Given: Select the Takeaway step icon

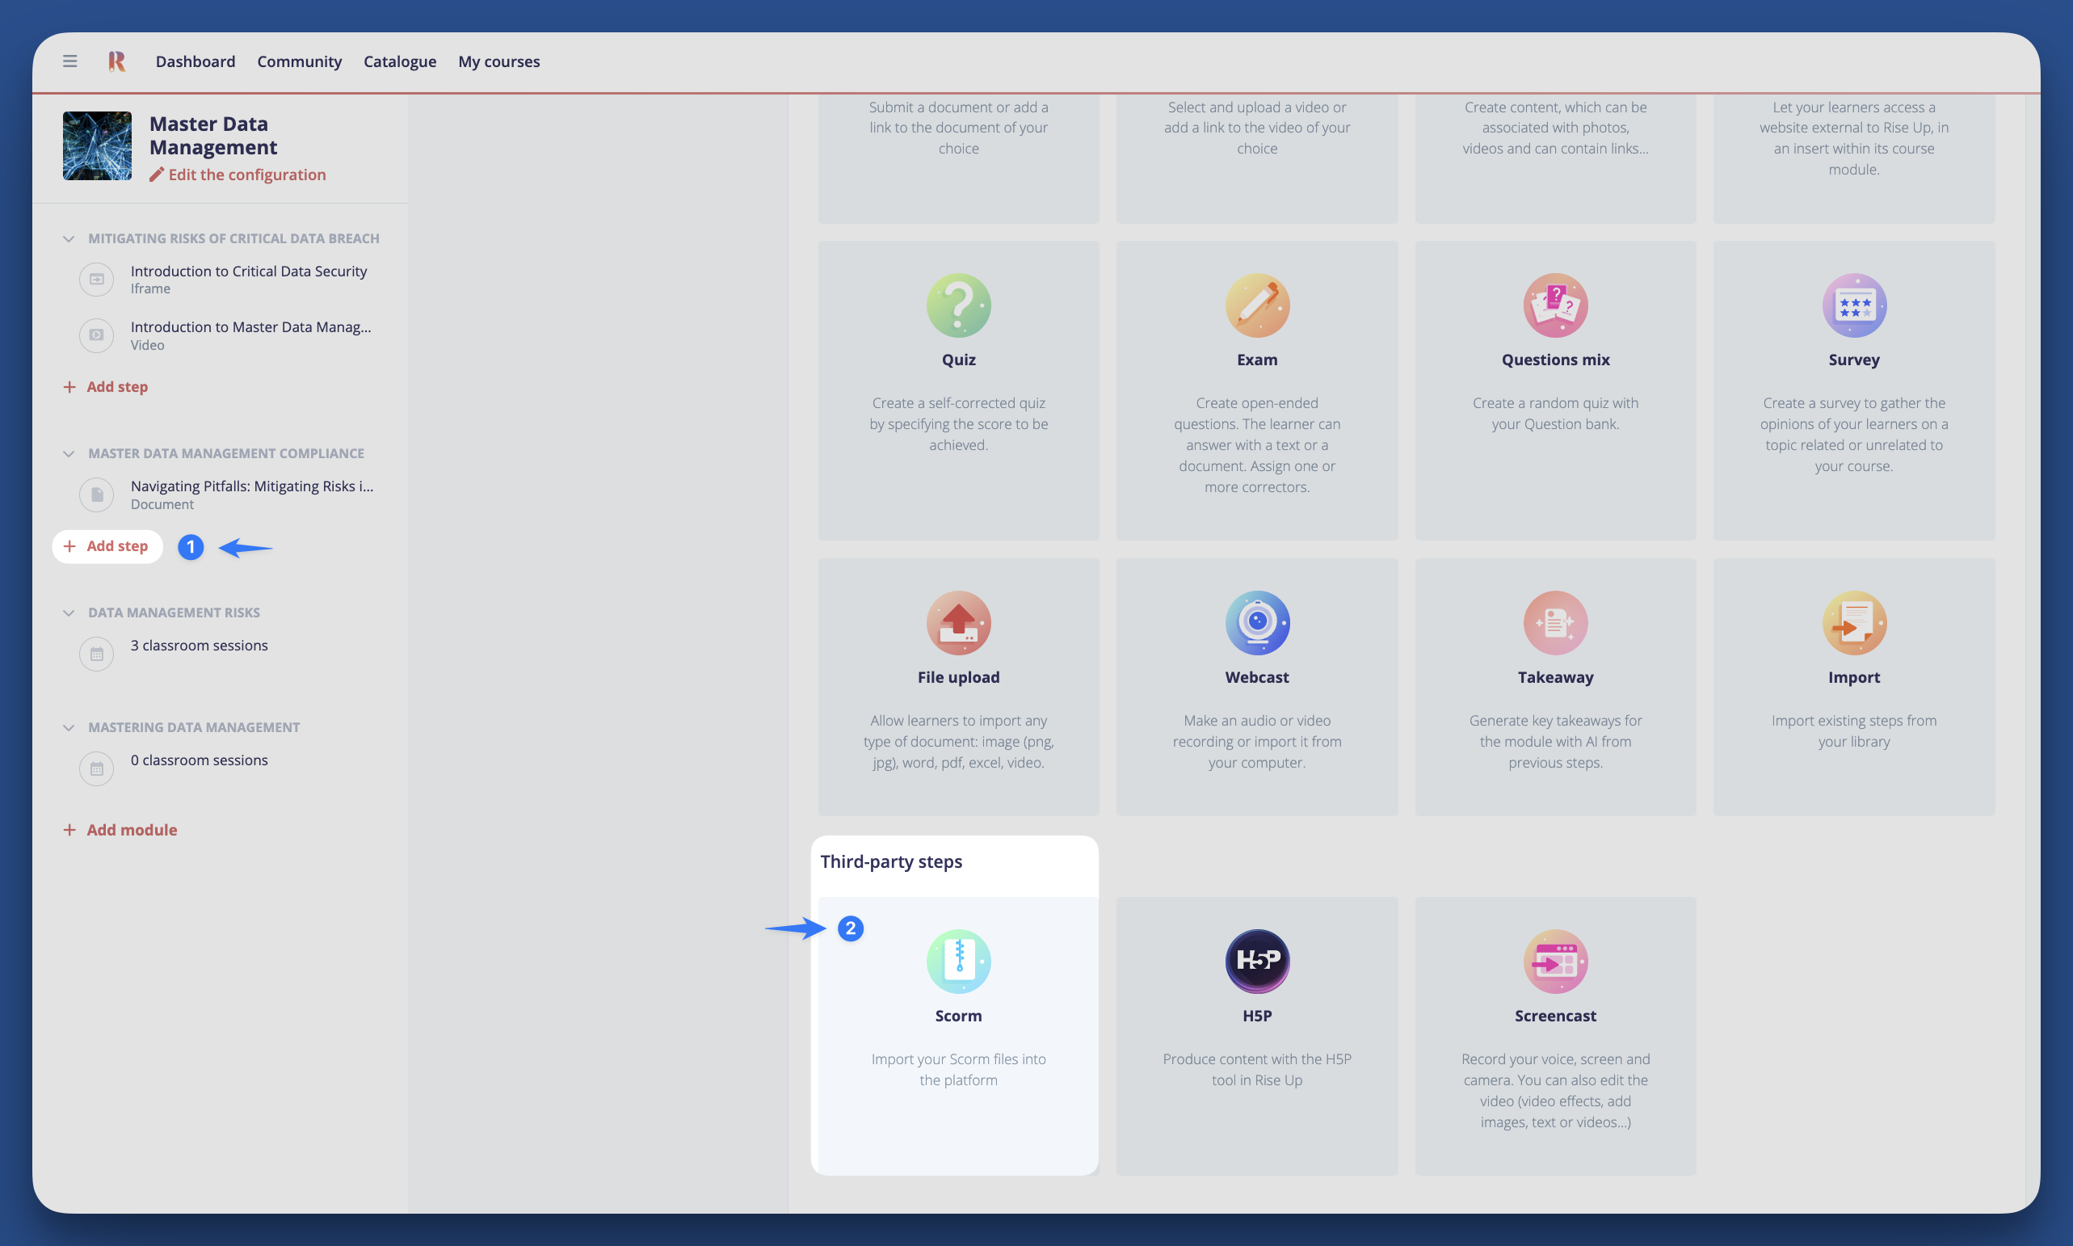Looking at the screenshot, I should pos(1554,622).
